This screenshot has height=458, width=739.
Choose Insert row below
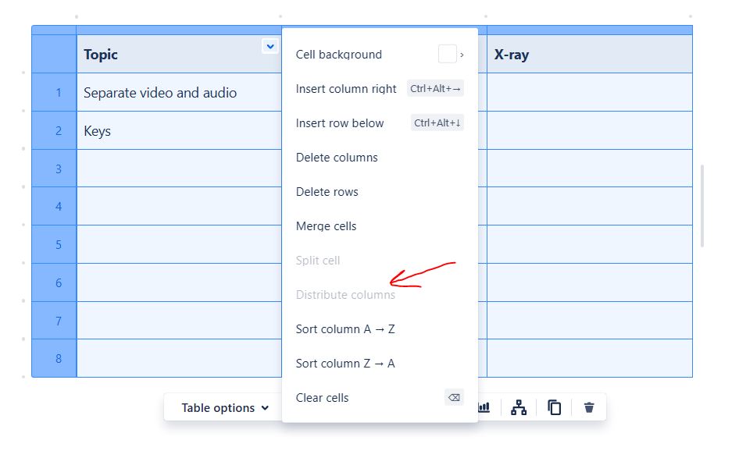[340, 123]
